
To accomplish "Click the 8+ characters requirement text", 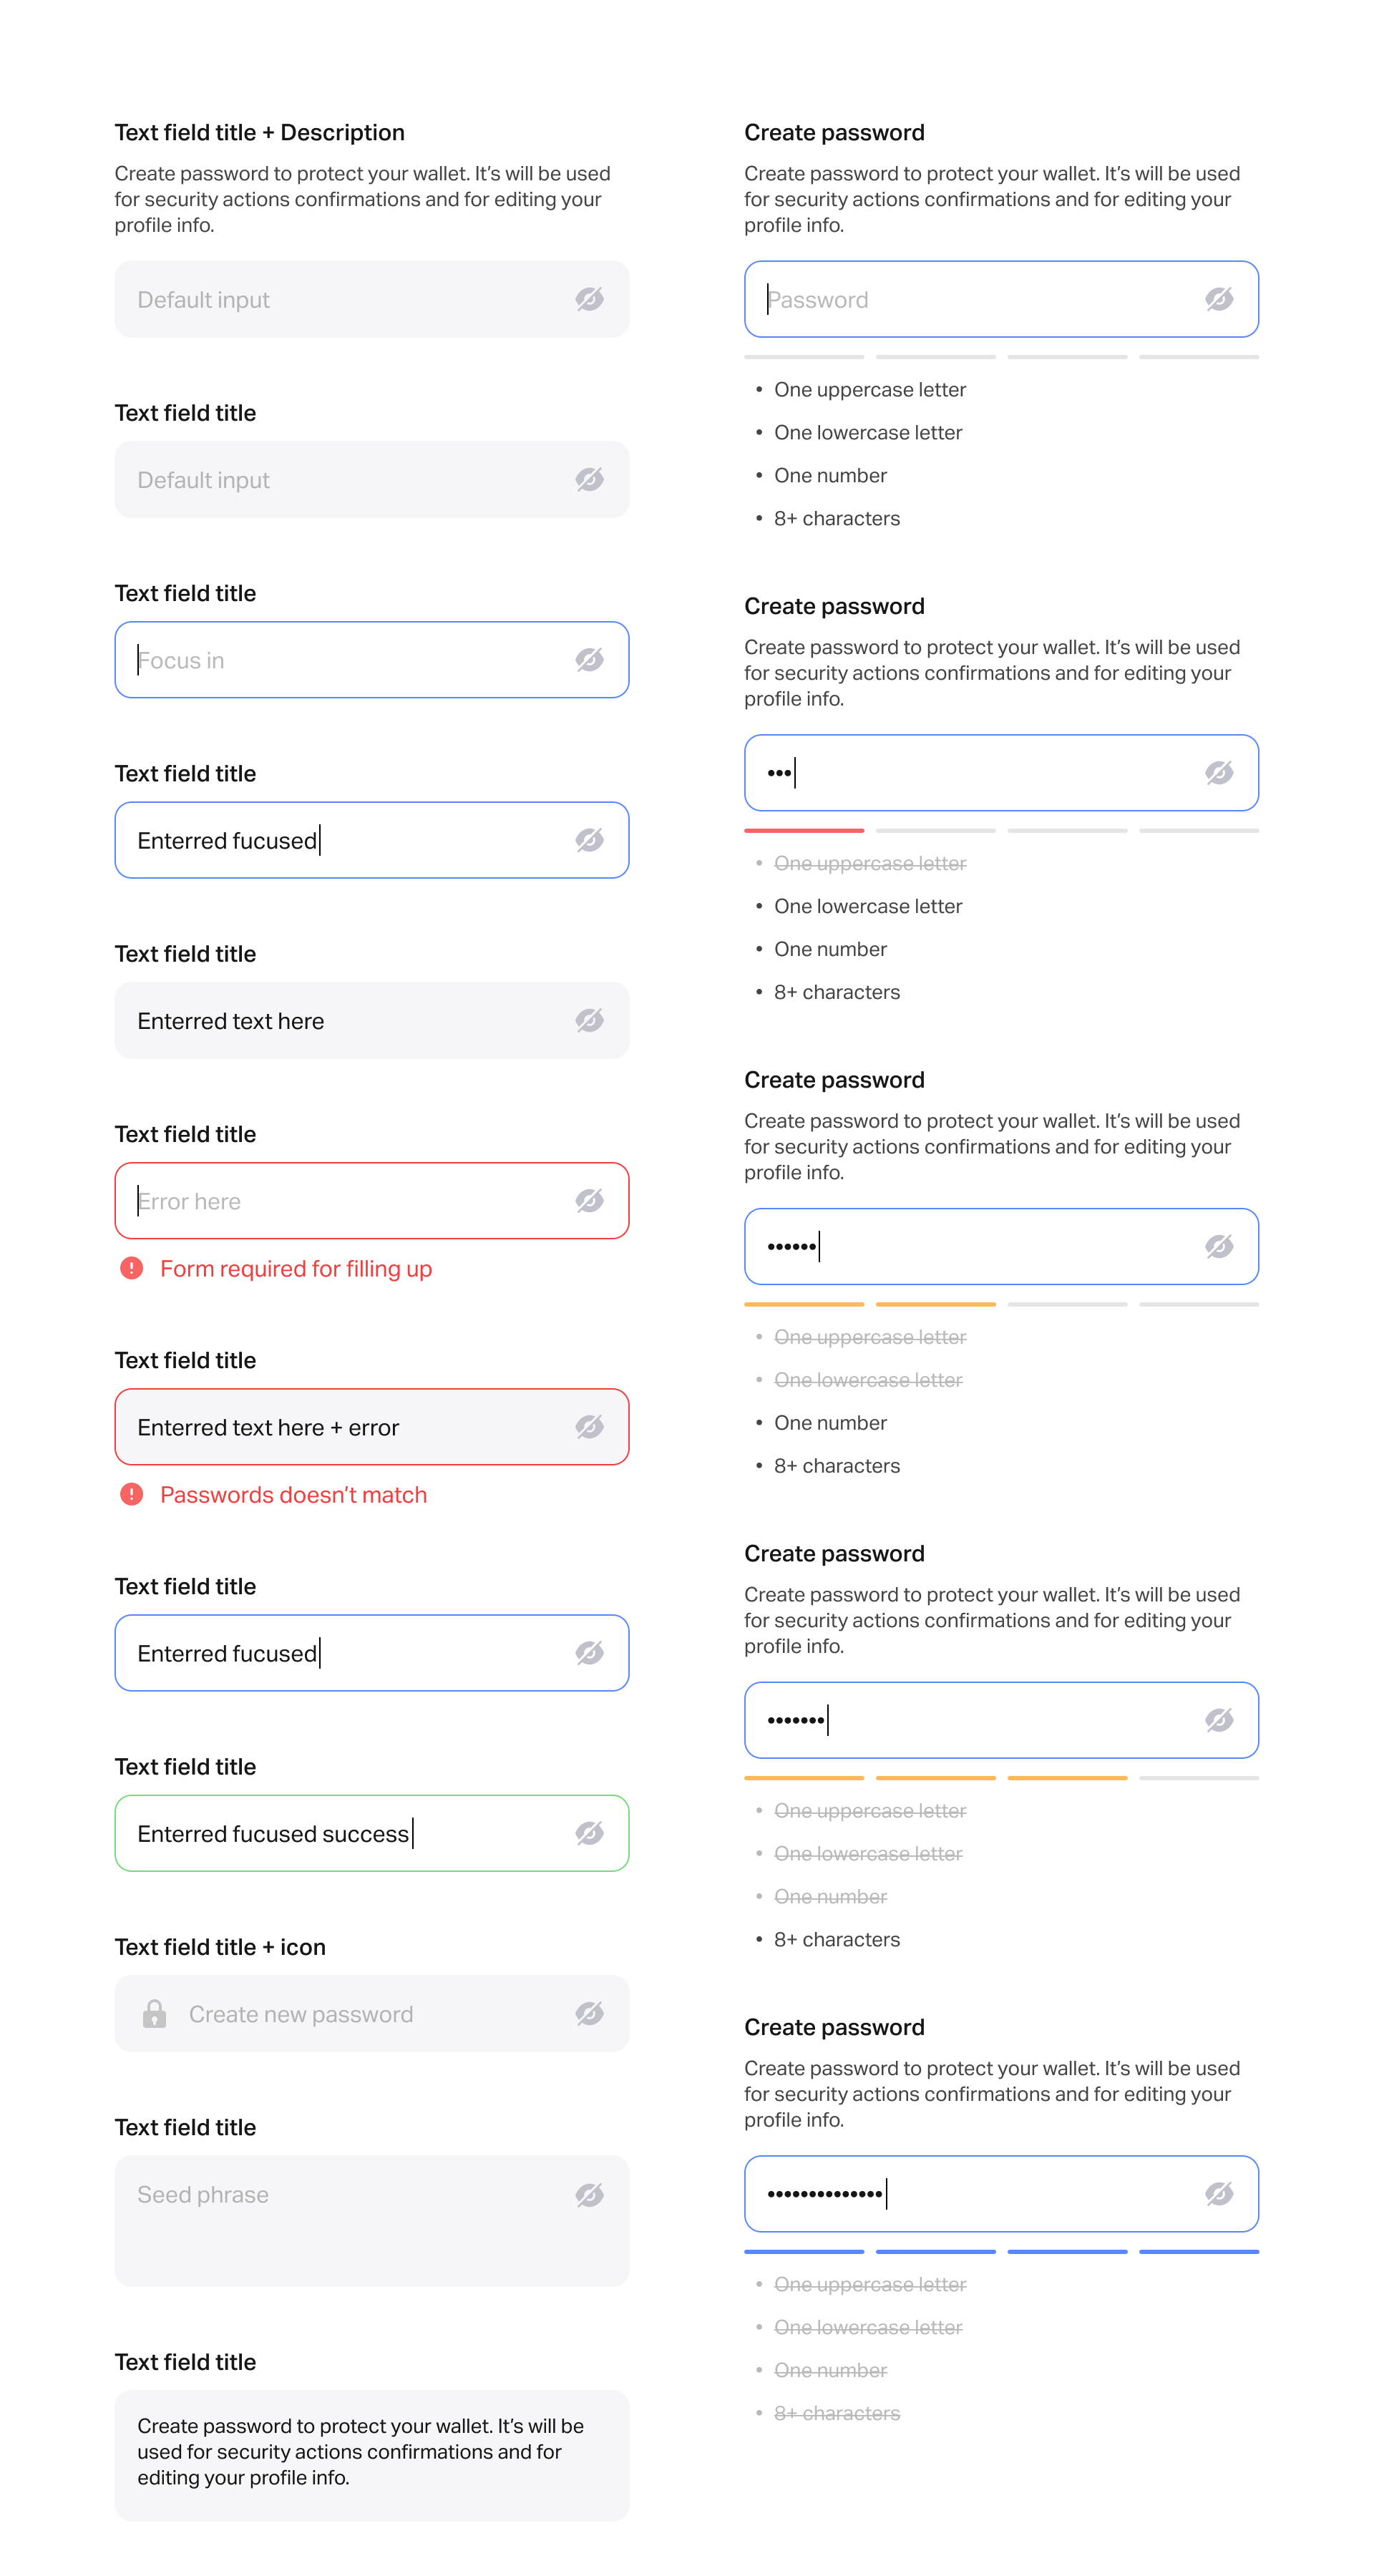I will [x=837, y=518].
